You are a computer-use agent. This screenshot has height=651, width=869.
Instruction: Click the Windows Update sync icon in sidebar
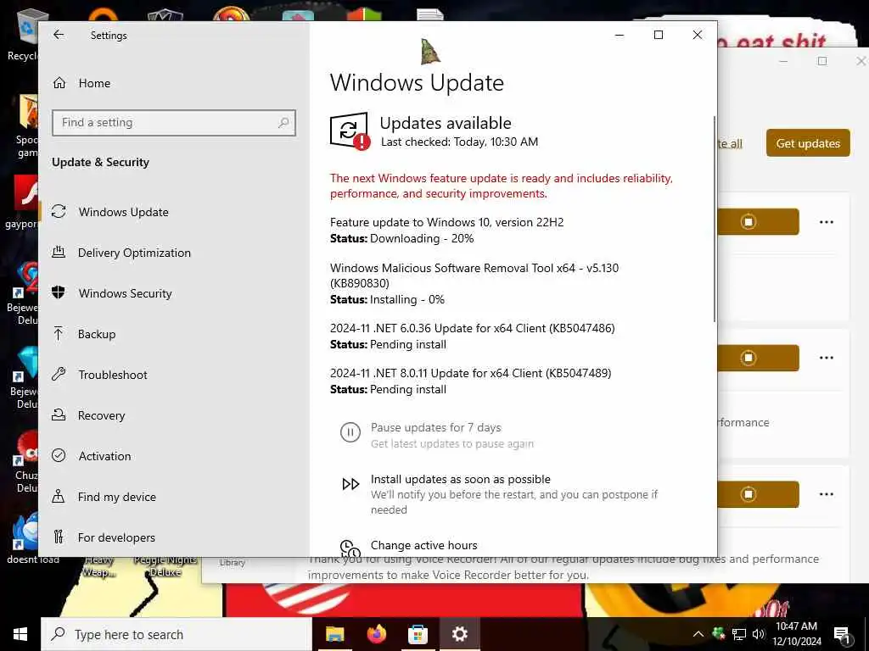(59, 211)
